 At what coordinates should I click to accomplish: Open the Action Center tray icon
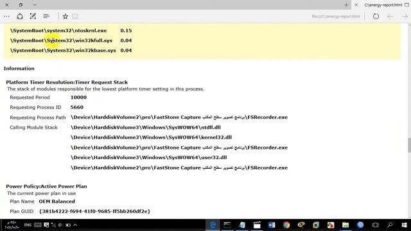(x=46, y=225)
